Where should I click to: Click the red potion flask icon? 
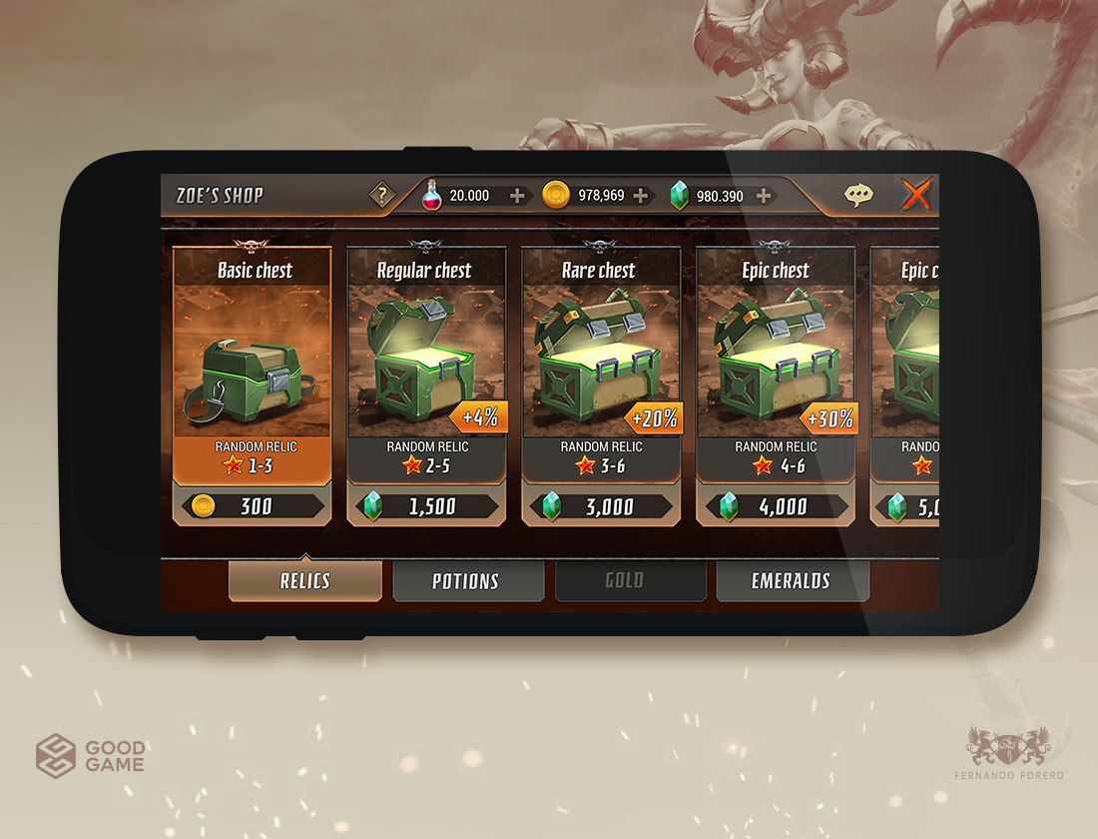click(x=432, y=195)
